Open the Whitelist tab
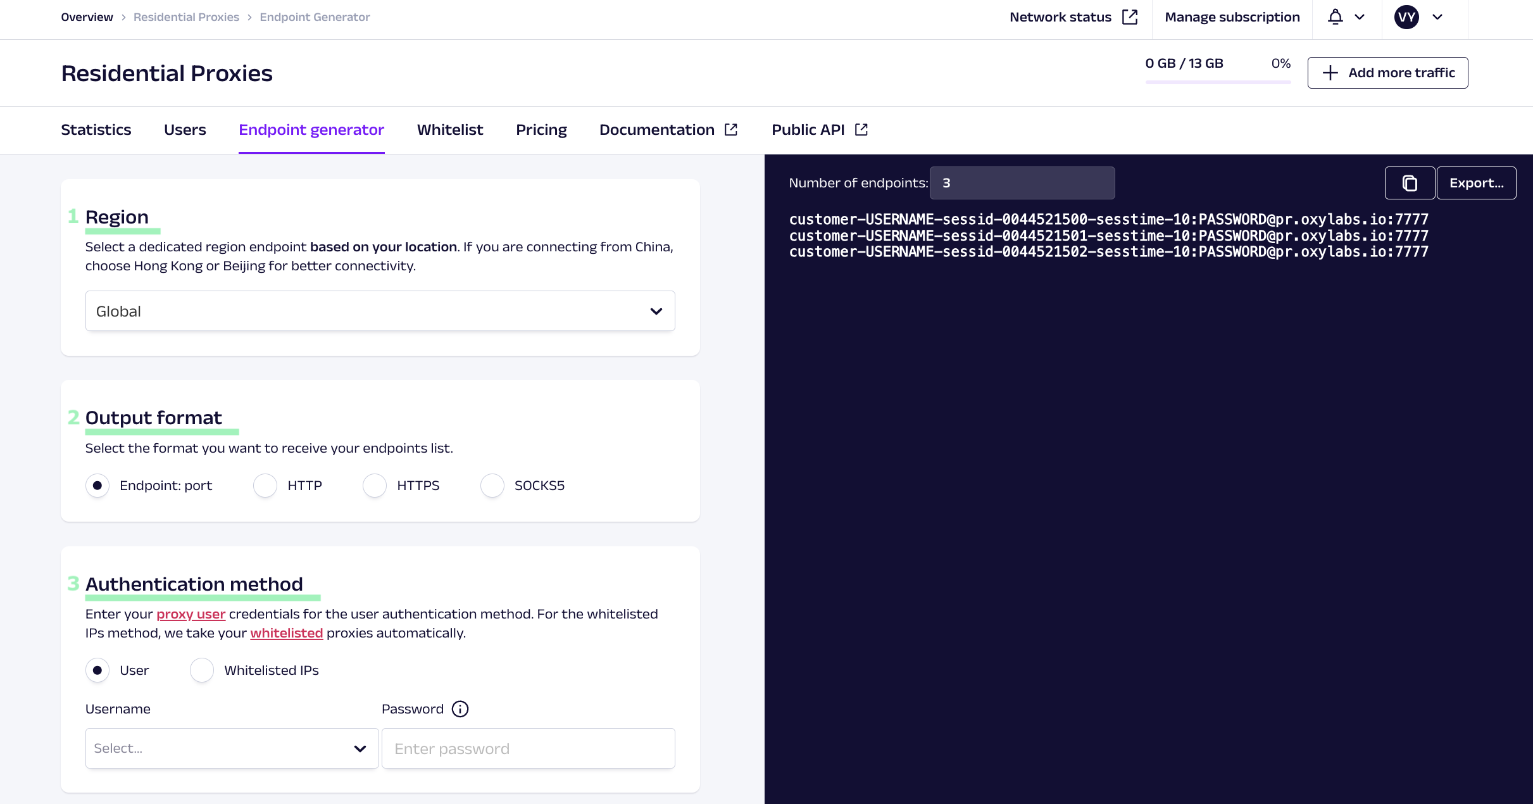 pos(449,130)
